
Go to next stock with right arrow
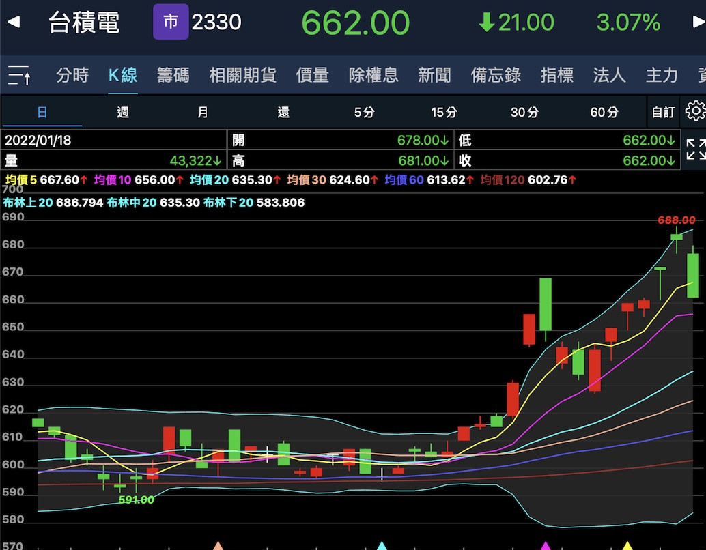pyautogui.click(x=698, y=23)
